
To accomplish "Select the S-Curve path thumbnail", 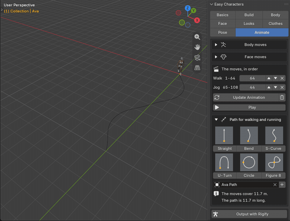I will (x=274, y=135).
